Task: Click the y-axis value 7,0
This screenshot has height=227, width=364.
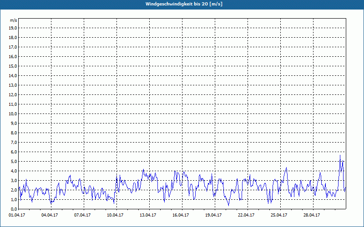Action: [14, 142]
